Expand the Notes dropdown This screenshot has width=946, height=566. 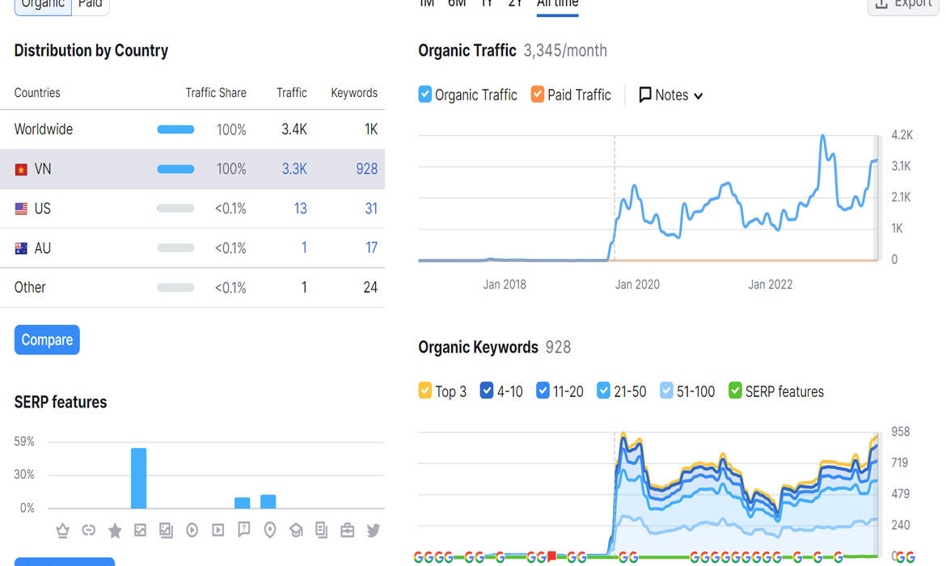[671, 95]
